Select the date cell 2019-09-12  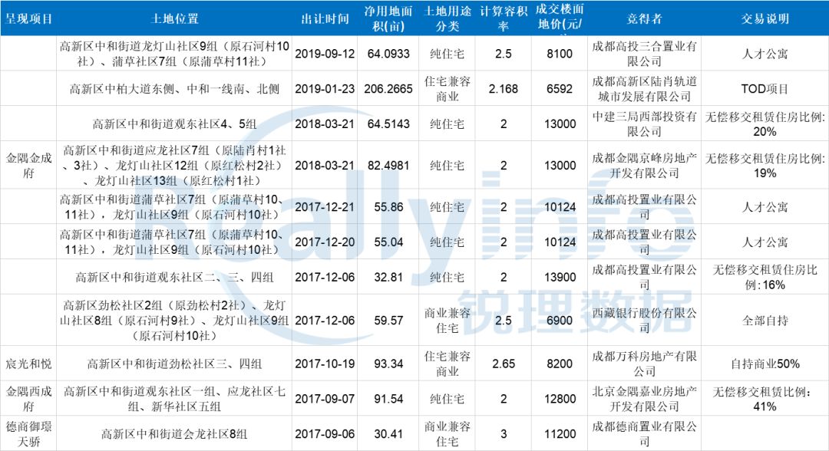(x=325, y=54)
